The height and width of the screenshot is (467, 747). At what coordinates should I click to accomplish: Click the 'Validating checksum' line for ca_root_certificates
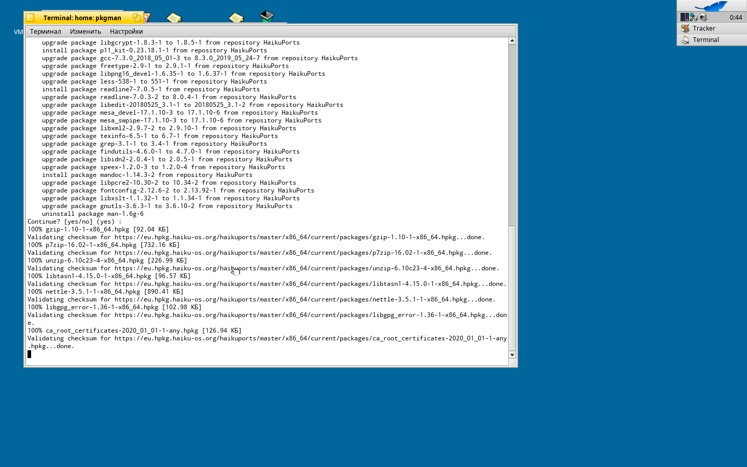[x=267, y=342]
